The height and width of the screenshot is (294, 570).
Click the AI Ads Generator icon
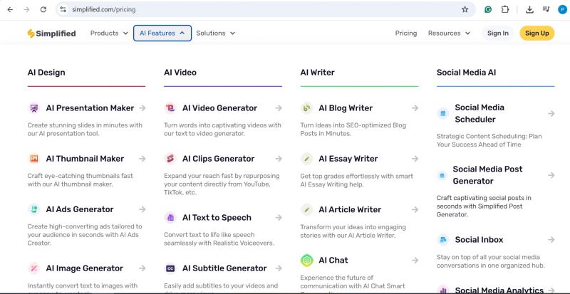coord(33,209)
